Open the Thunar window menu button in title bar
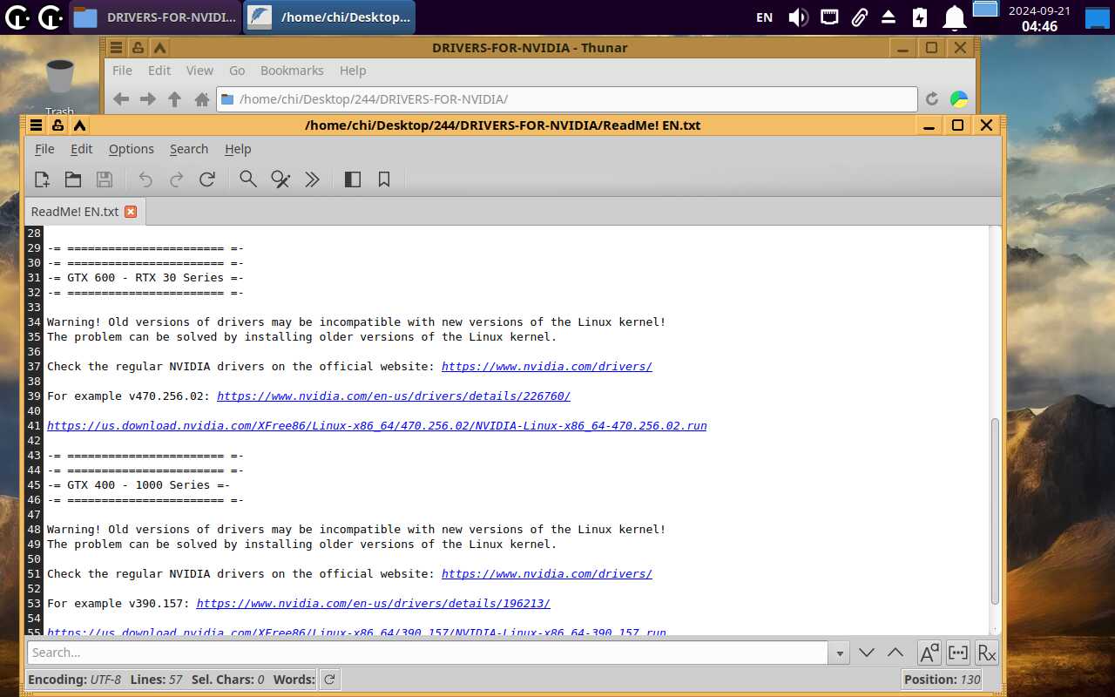Image resolution: width=1115 pixels, height=697 pixels. (116, 48)
